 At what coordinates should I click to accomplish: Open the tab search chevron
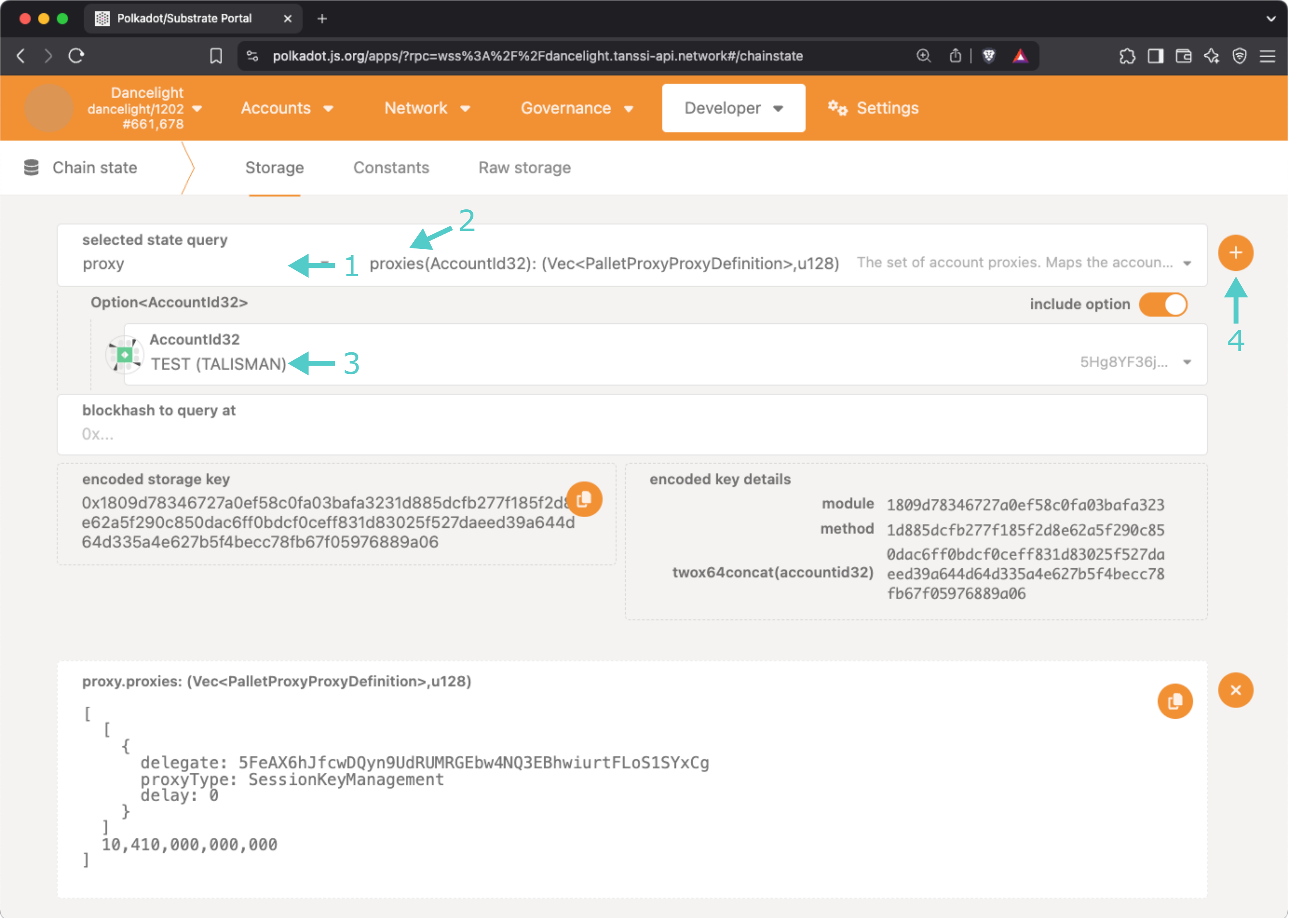click(x=1271, y=19)
